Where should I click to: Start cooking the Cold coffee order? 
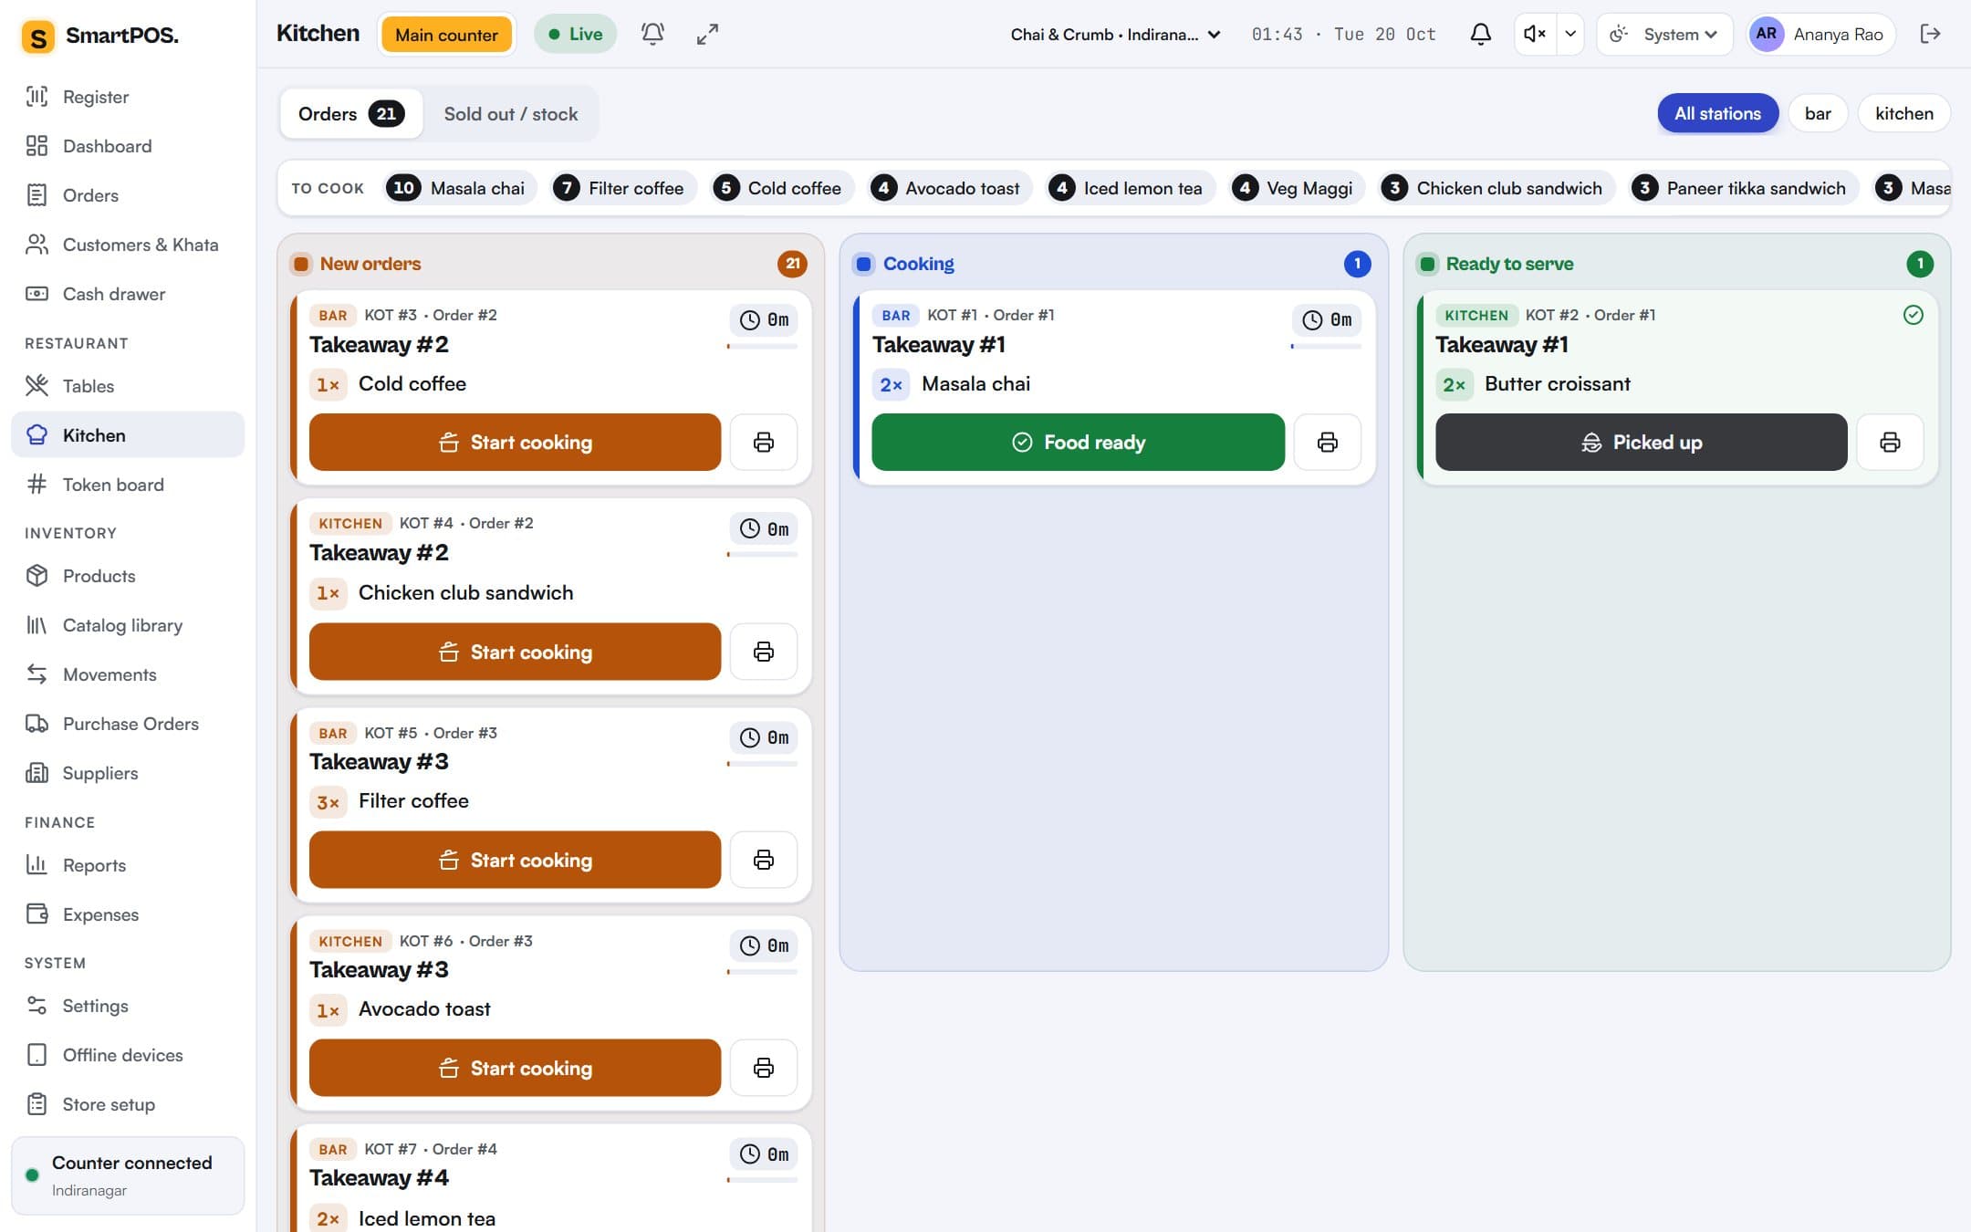[515, 443]
